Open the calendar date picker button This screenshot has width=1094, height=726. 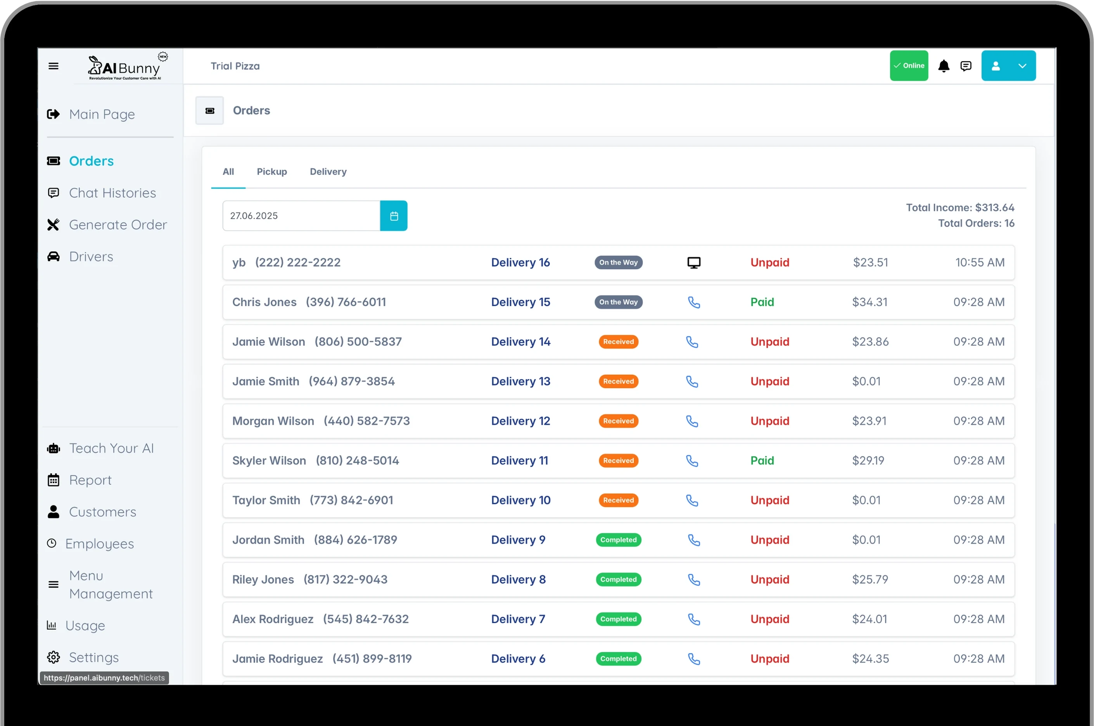coord(394,216)
